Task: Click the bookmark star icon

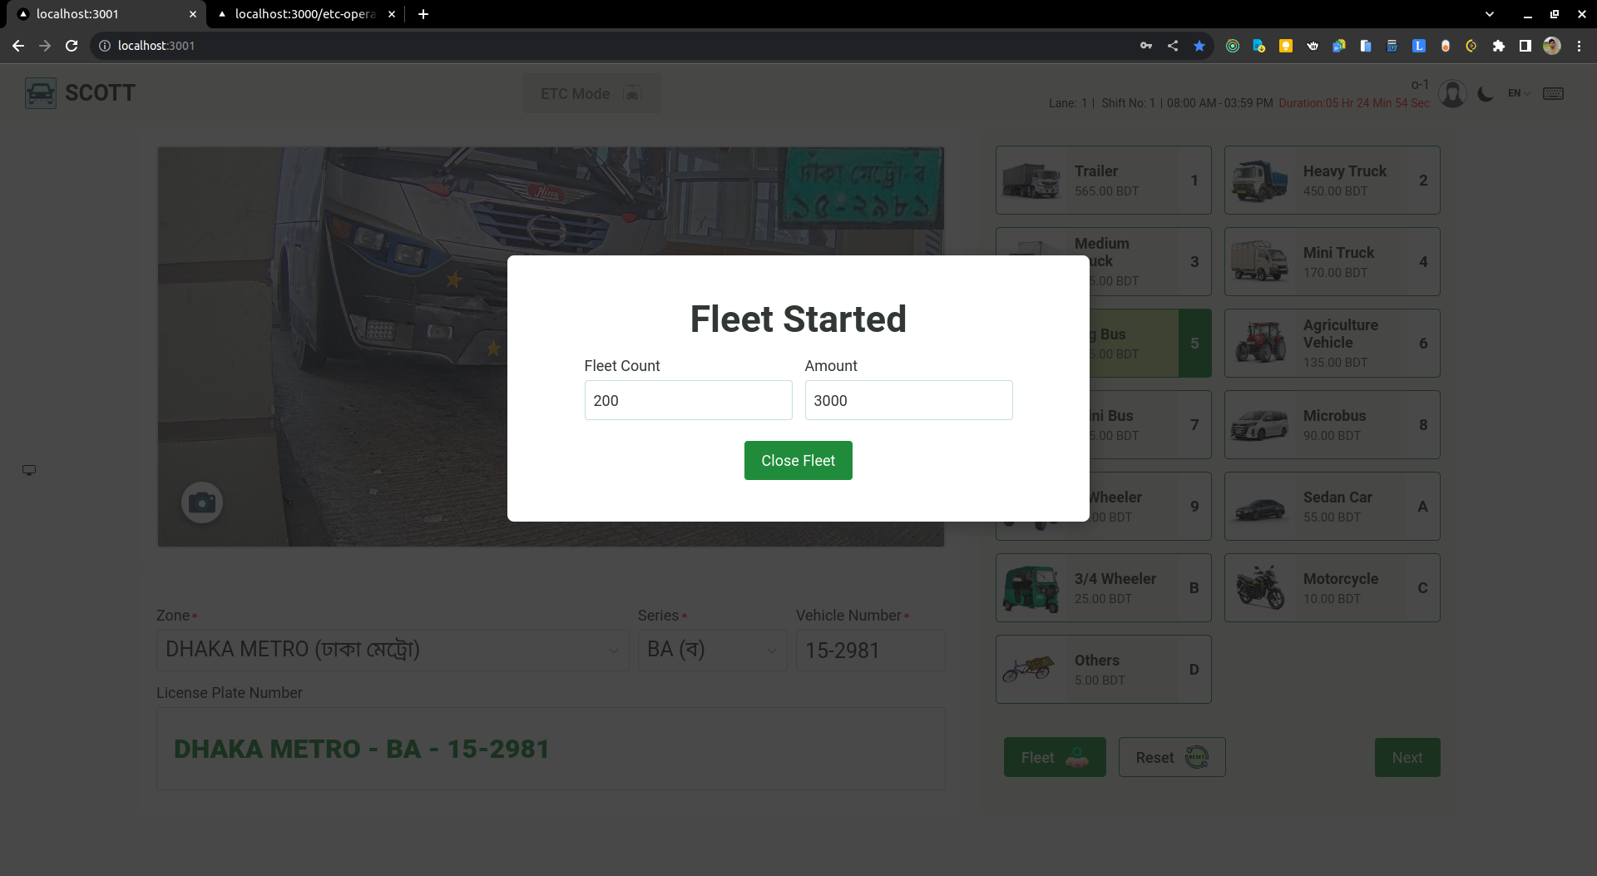Action: (1199, 46)
